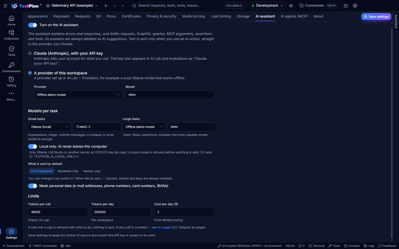
Task: Open the bot icon in top bar
Action: (346, 6)
